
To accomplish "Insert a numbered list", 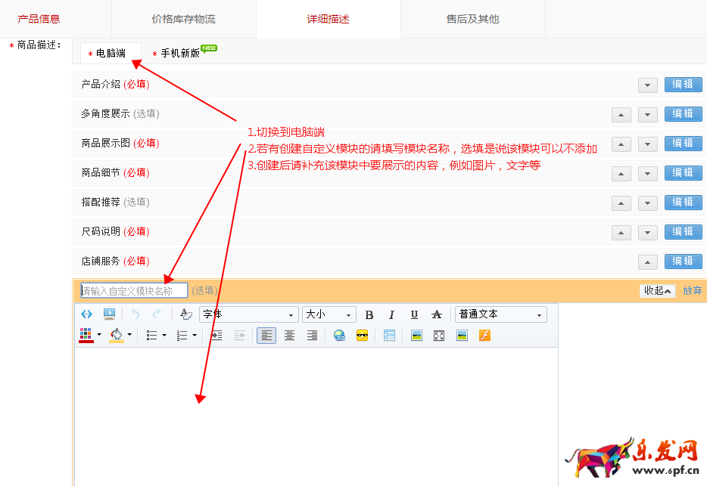I will (182, 336).
